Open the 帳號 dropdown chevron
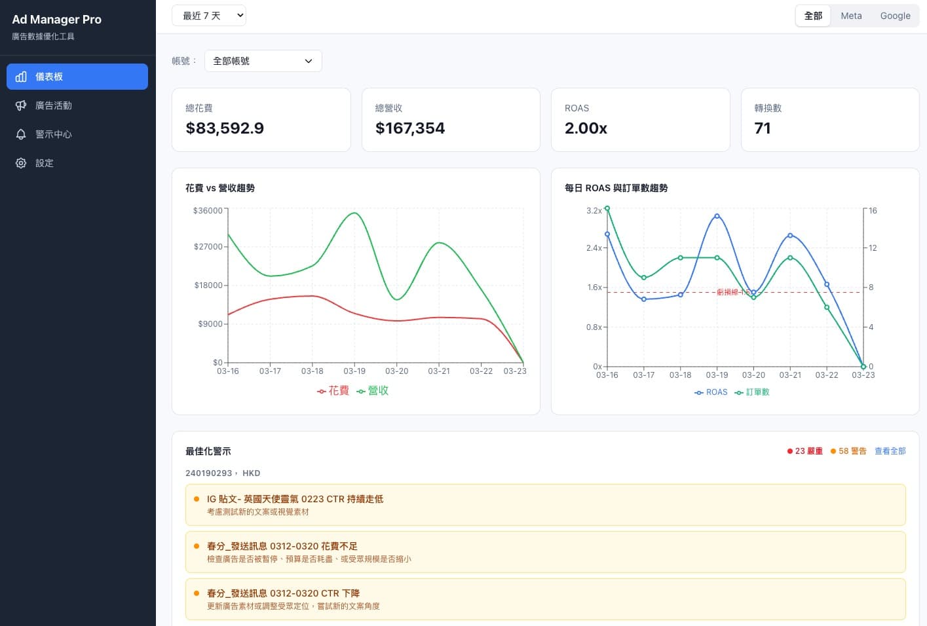Viewport: 927px width, 626px height. (308, 60)
